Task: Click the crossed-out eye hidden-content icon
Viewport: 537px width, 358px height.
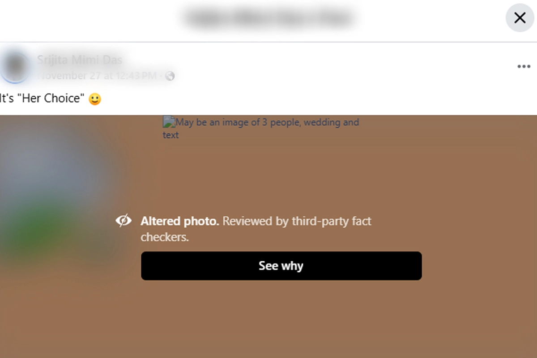Action: pos(124,220)
